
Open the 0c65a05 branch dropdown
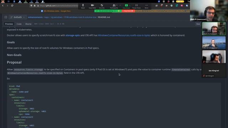(x=18, y=17)
